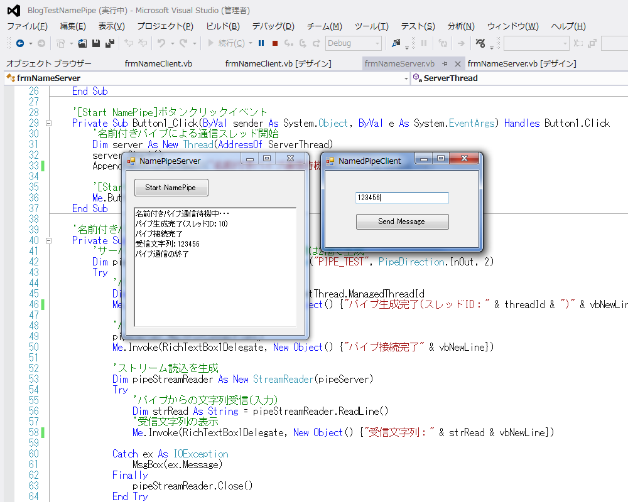Click the Redo arrow icon

[x=183, y=43]
